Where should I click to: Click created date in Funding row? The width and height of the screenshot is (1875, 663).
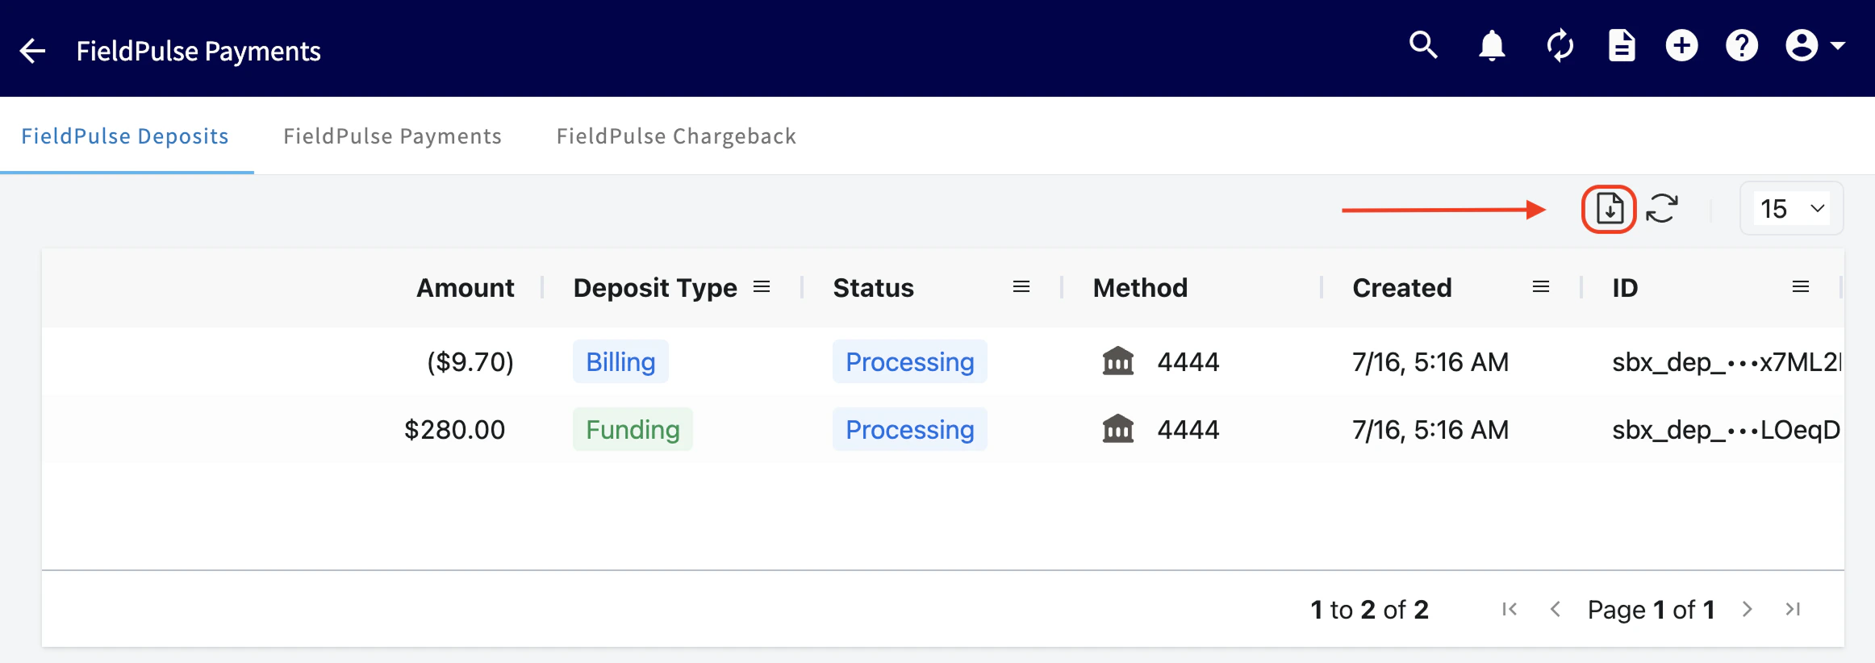(1430, 430)
